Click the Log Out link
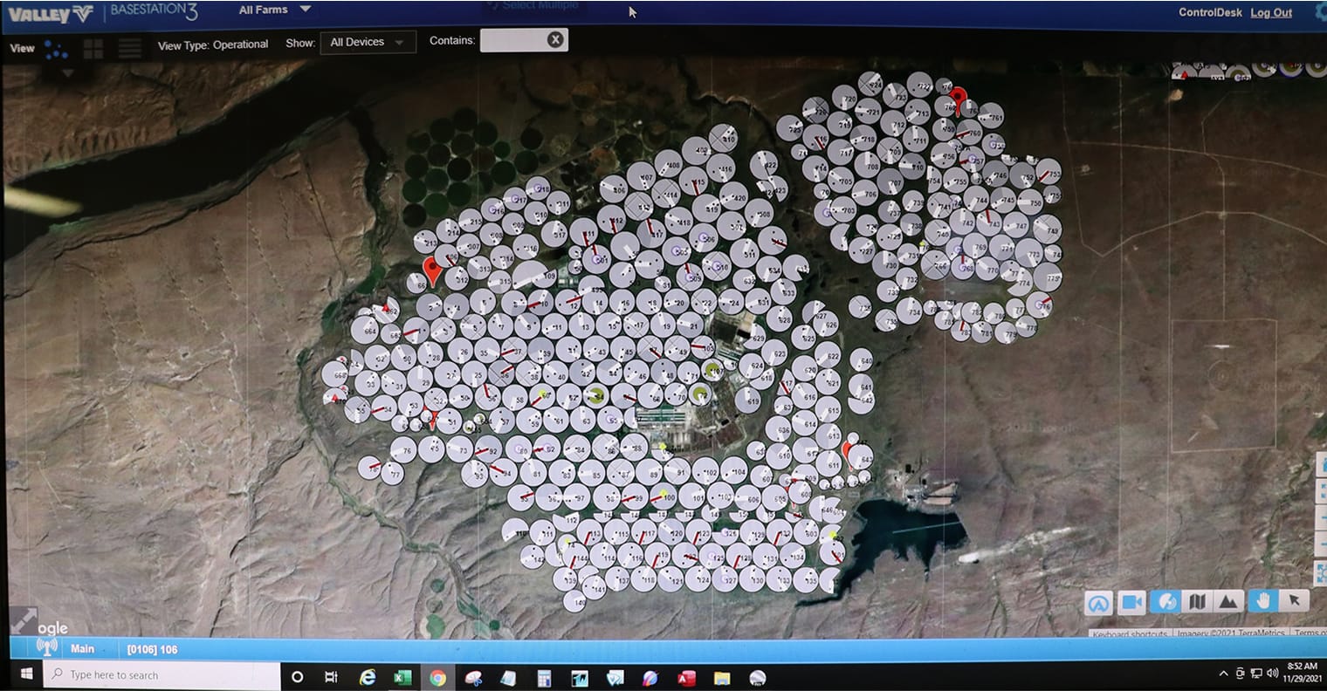Image resolution: width=1327 pixels, height=691 pixels. click(x=1271, y=12)
